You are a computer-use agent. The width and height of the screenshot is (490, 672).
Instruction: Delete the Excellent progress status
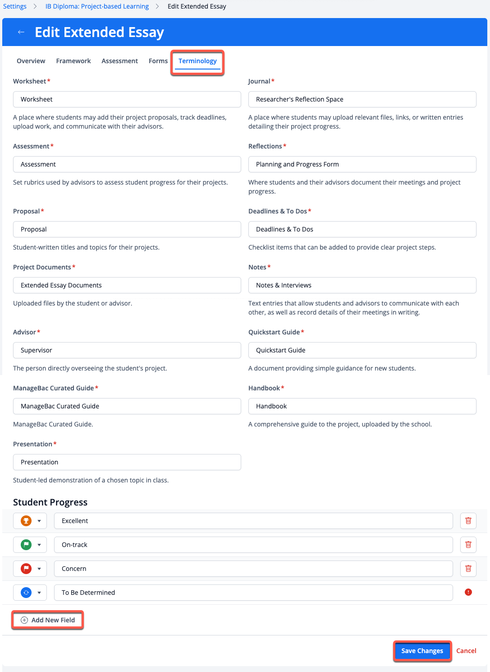point(468,521)
